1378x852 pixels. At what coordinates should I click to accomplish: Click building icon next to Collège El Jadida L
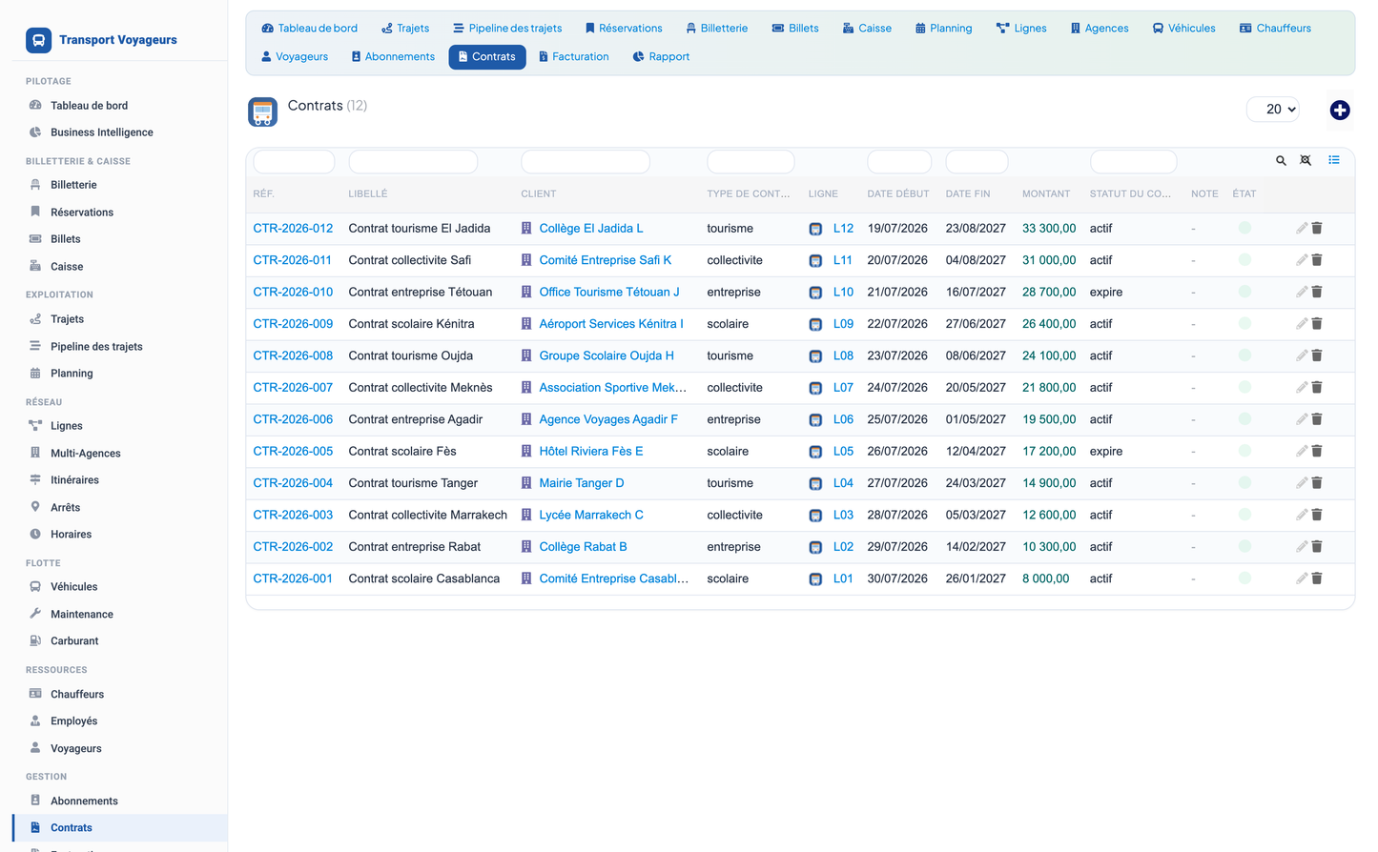click(x=526, y=228)
